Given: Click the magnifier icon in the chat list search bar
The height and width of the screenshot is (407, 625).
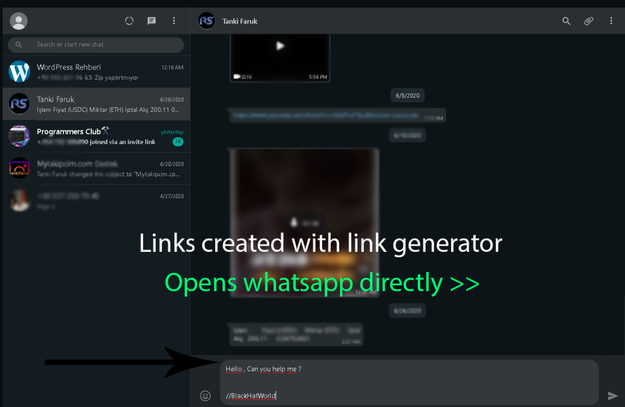Looking at the screenshot, I should (x=19, y=45).
